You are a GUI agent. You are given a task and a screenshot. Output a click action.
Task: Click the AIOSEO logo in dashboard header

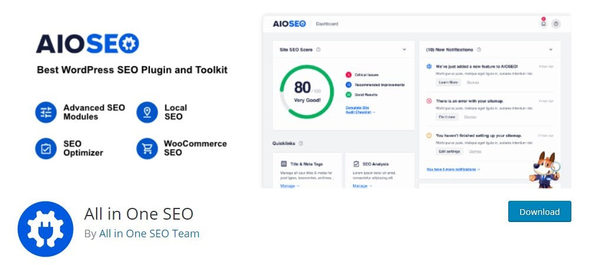click(289, 24)
